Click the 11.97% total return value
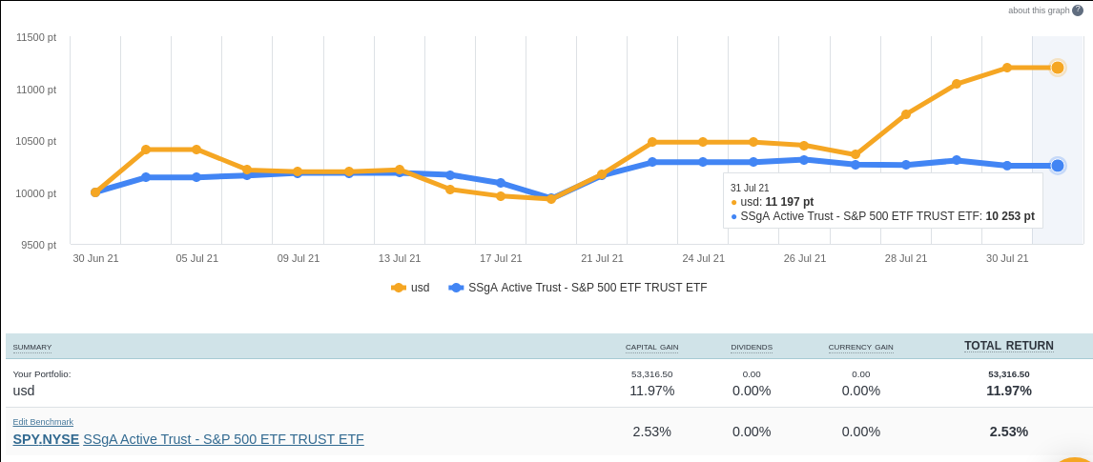 pos(1009,391)
